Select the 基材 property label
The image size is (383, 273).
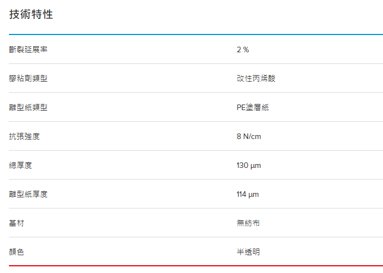[x=17, y=223]
